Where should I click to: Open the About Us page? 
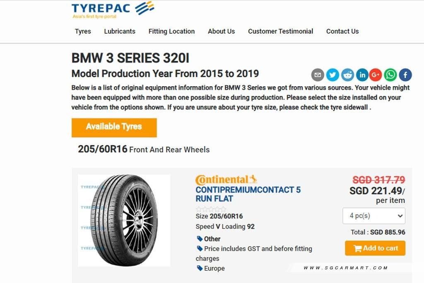click(221, 31)
